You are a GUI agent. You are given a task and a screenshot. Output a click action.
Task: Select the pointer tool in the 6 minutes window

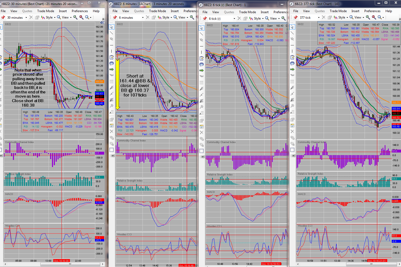(112, 27)
